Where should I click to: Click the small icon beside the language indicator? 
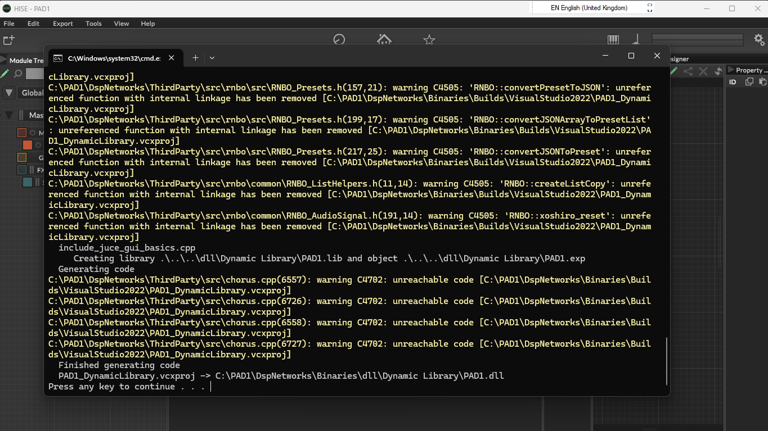(x=650, y=8)
